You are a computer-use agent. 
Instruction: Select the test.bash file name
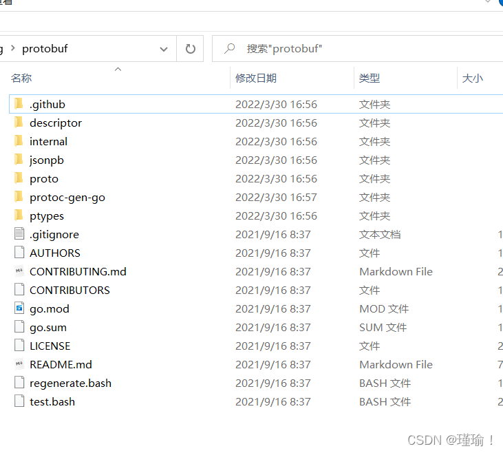click(x=52, y=402)
